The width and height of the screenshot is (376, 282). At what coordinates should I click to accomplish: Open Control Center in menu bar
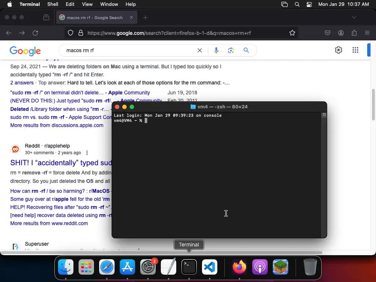309,4
